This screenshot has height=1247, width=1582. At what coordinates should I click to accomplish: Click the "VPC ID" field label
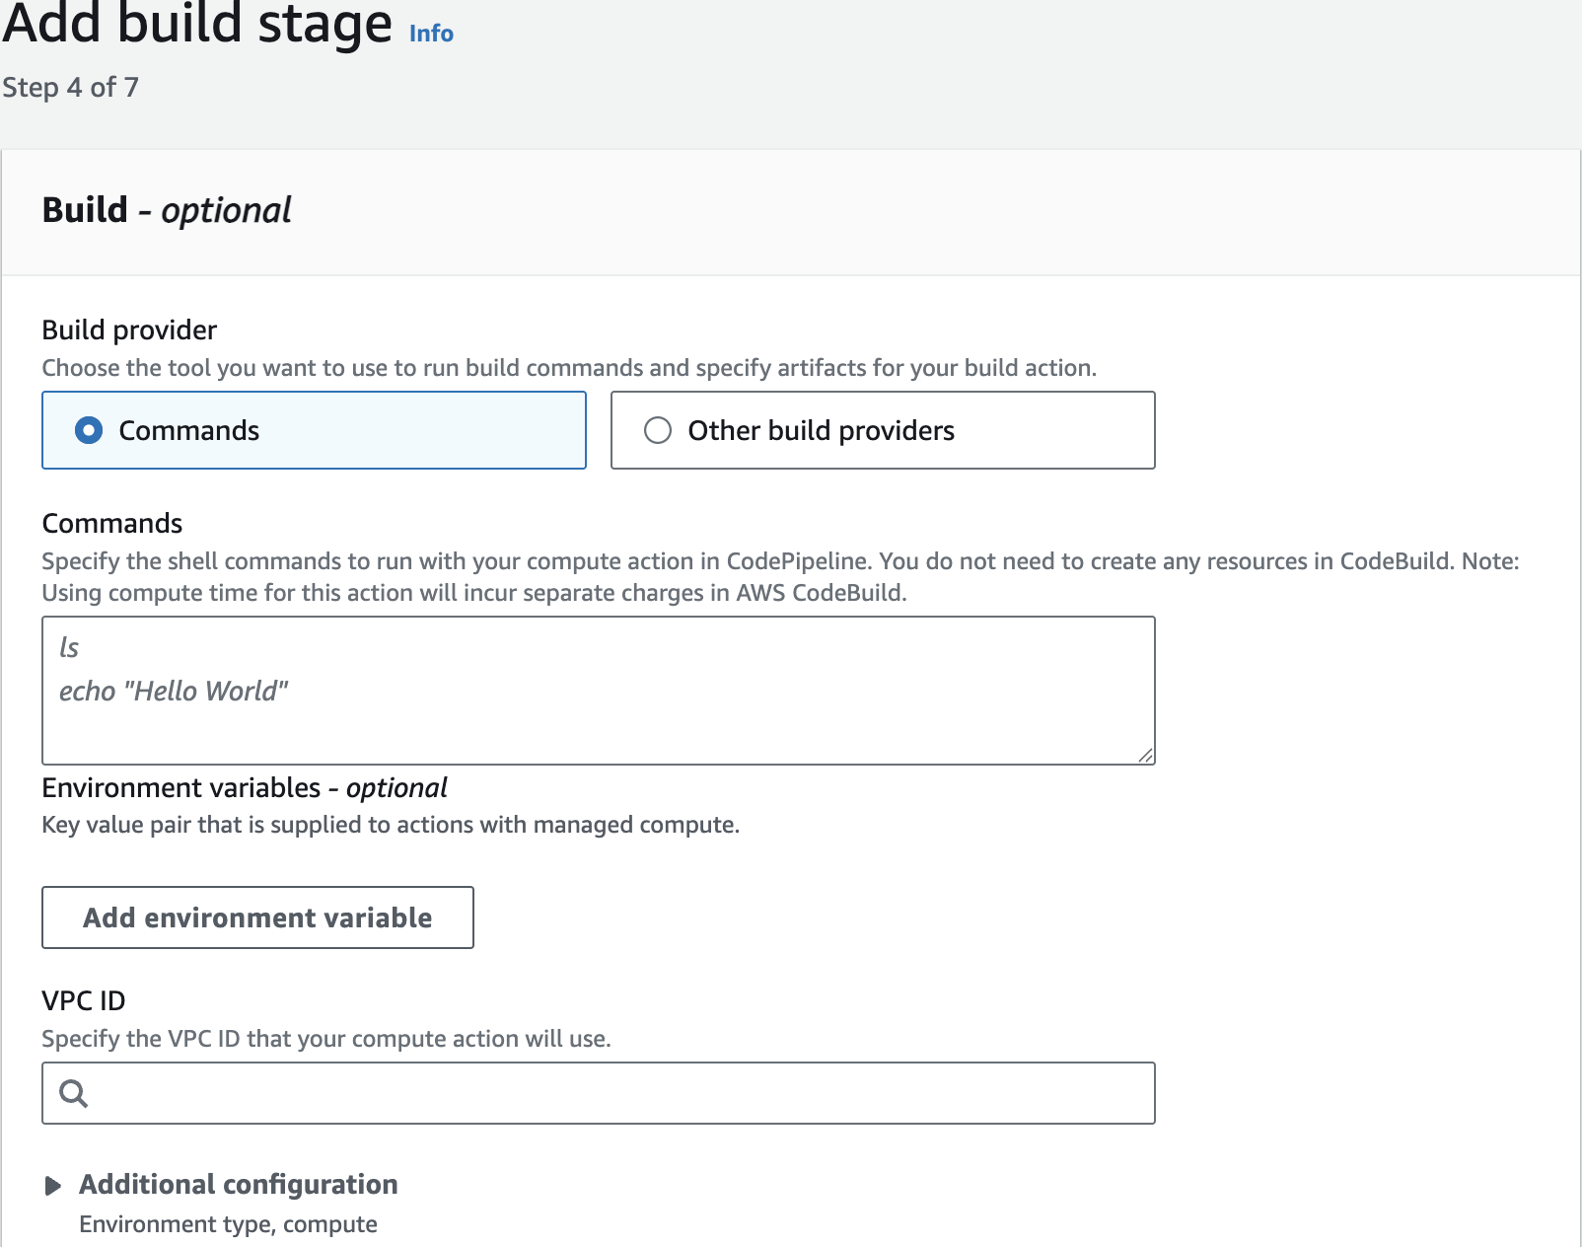coord(84,1000)
